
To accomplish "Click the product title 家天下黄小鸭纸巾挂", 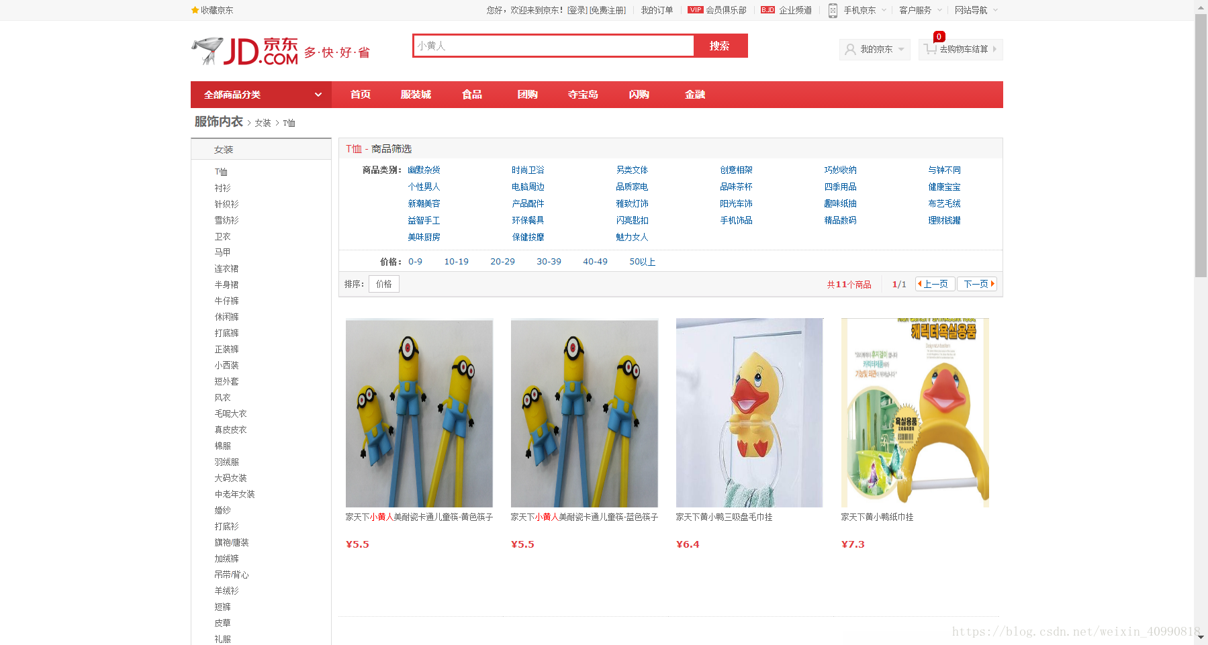I will pyautogui.click(x=877, y=517).
